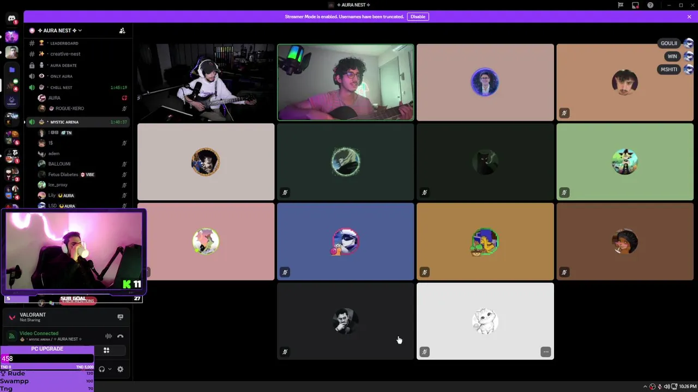Screen dimensions: 698x392
Task: Click user Lily in voice list
Action: pos(83,195)
